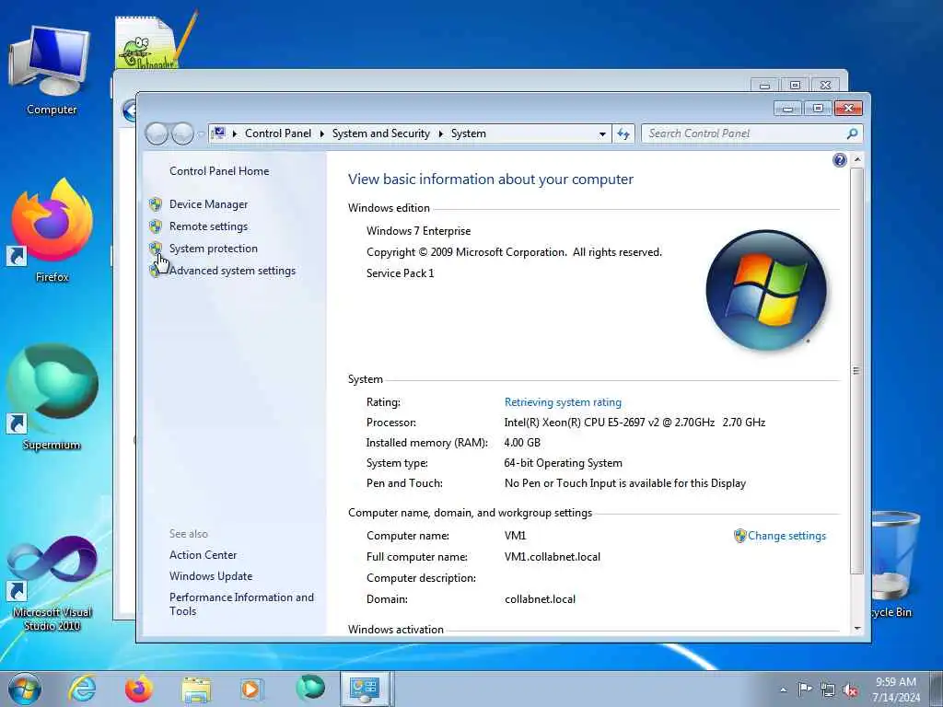This screenshot has width=943, height=707.
Task: Go to Control Panel Home
Action: coord(219,171)
